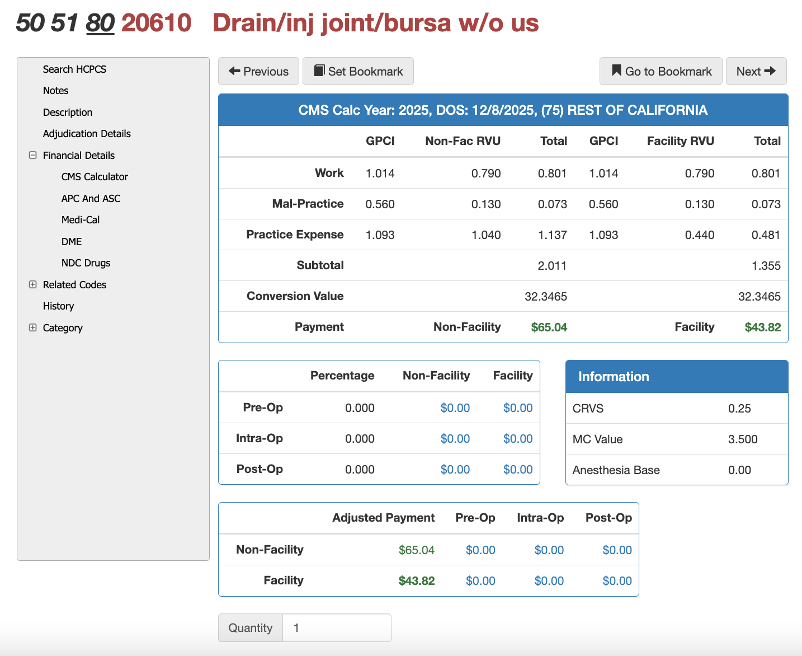This screenshot has width=802, height=656.
Task: Click the Pre-Op Non-Facility $0.00 link
Action: 455,407
